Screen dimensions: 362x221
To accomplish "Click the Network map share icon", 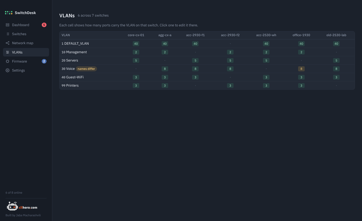I will [x=8, y=43].
